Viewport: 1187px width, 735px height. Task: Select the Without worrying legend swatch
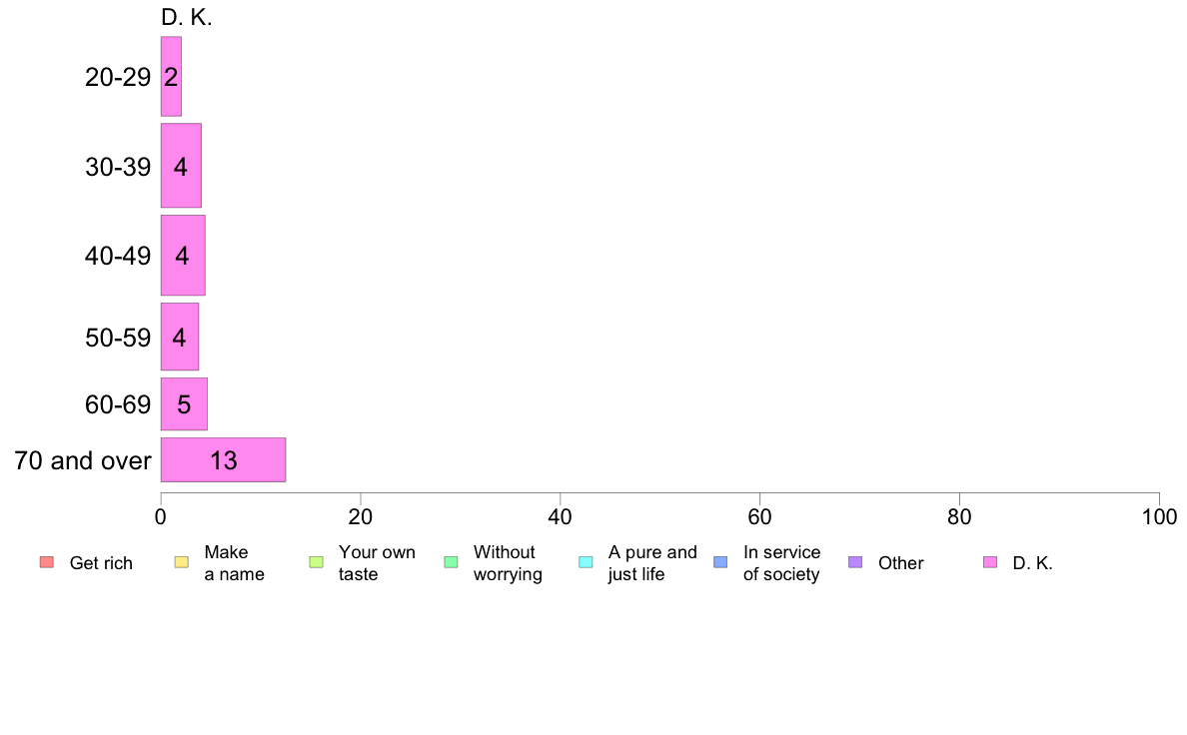tap(452, 561)
